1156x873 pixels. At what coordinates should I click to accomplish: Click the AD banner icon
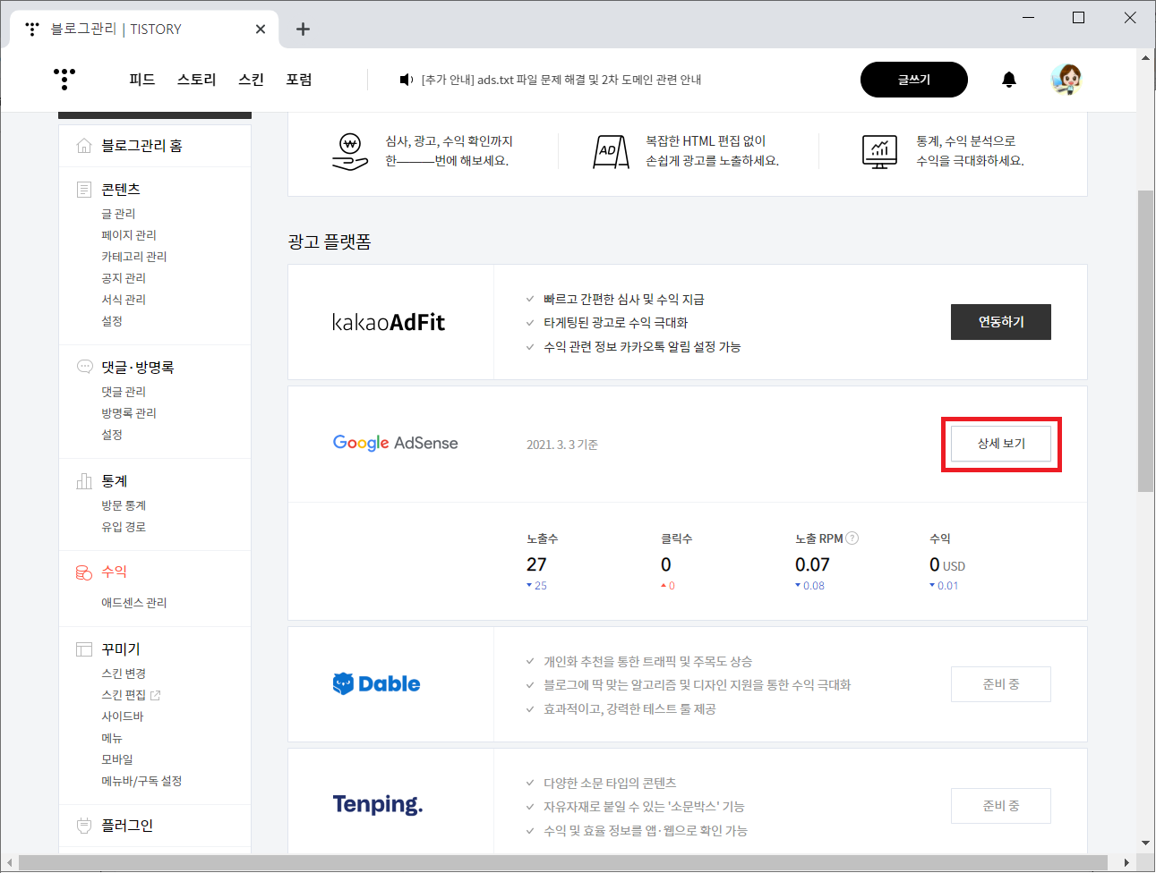point(611,151)
